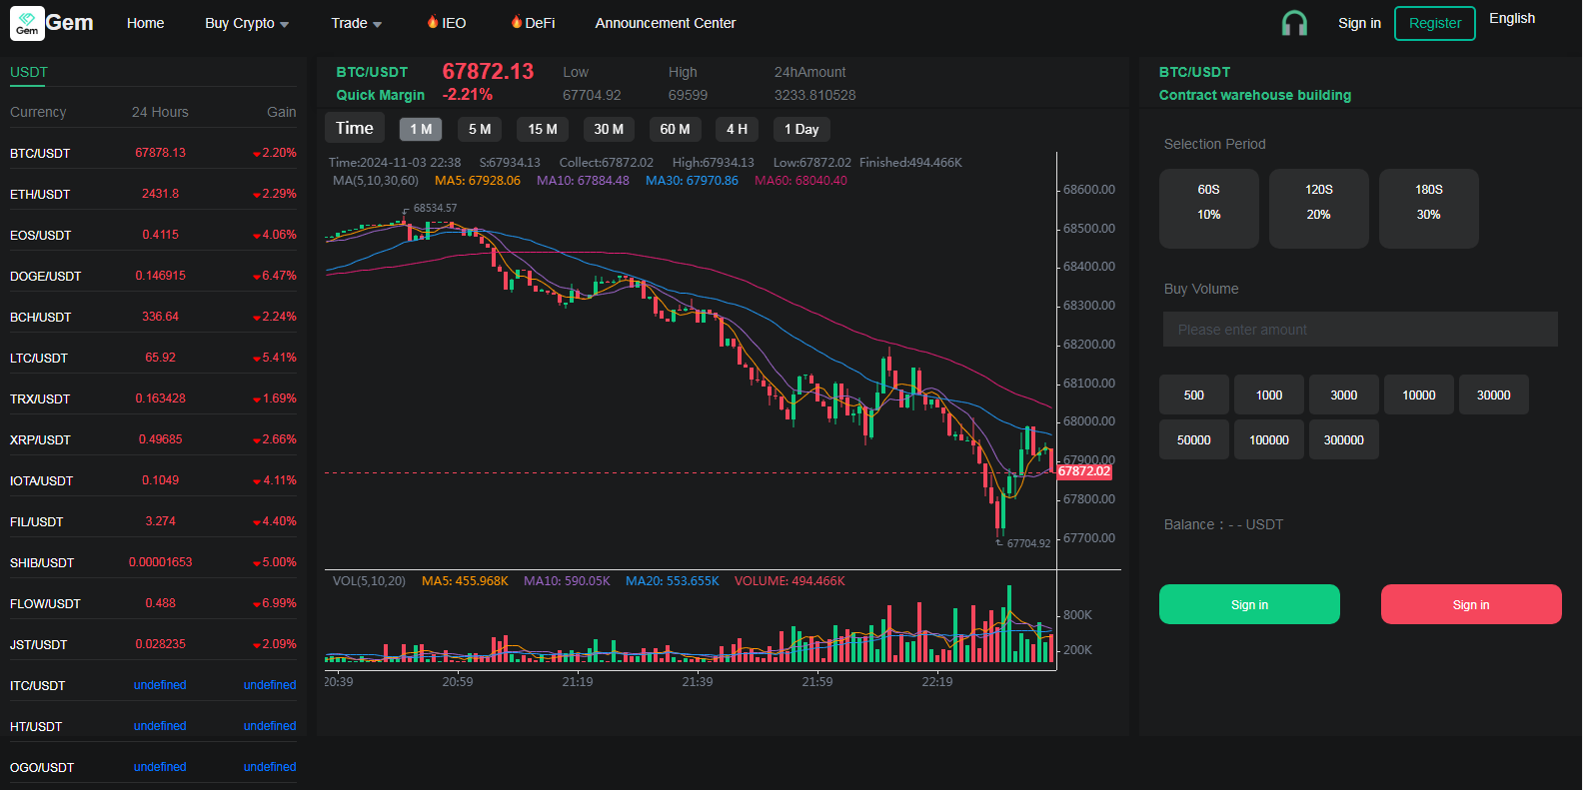The height and width of the screenshot is (790, 1583).
Task: Click the IEO flame icon link
Action: tap(446, 23)
